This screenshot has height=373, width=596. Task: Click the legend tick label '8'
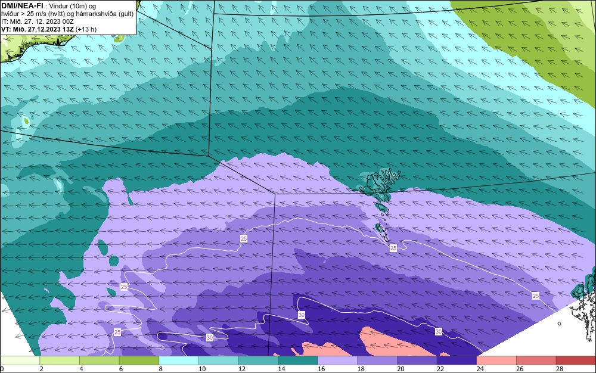[160, 369]
